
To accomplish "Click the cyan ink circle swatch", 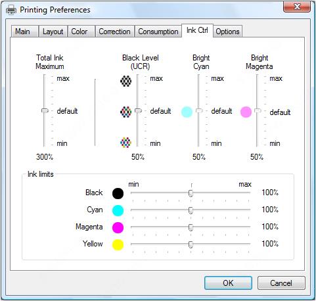I will [x=118, y=210].
